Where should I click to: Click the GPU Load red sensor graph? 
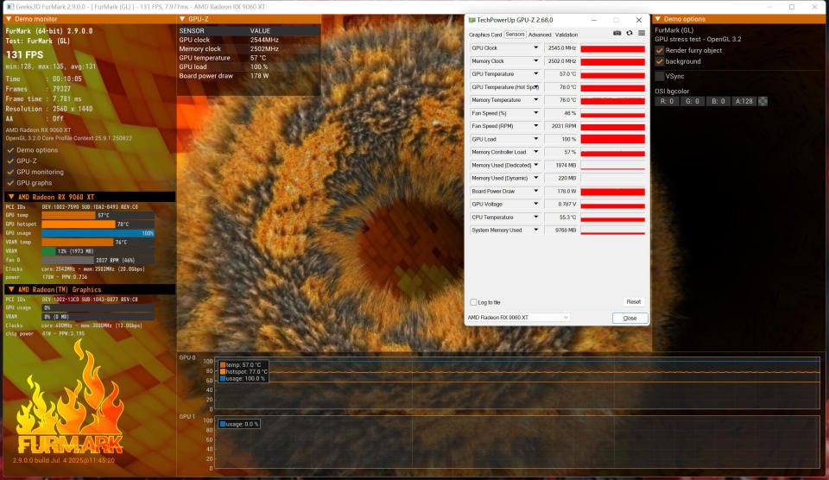[613, 139]
